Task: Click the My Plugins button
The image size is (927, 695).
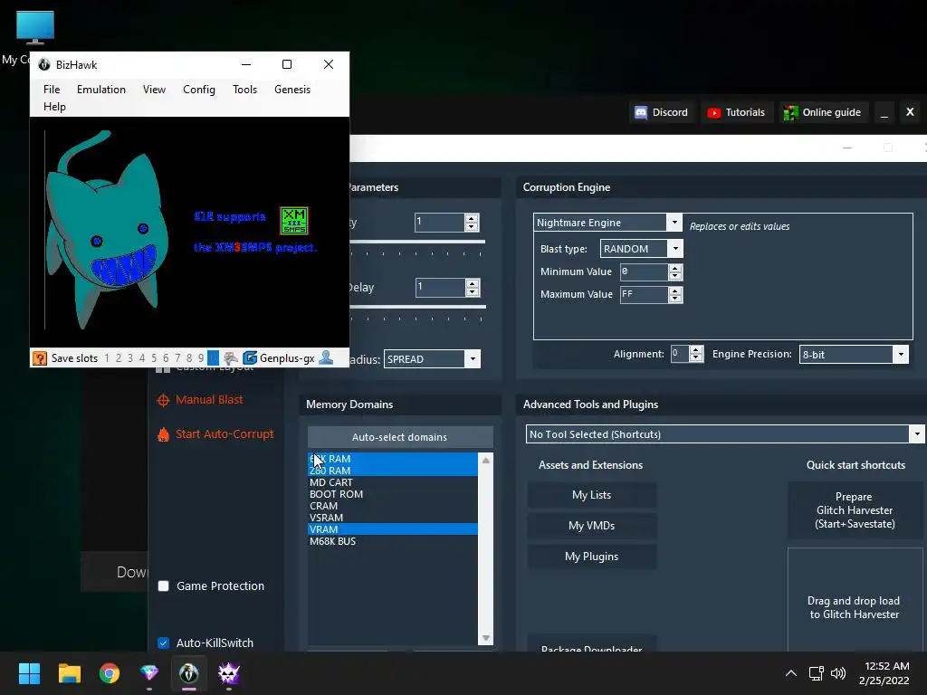Action: (591, 557)
